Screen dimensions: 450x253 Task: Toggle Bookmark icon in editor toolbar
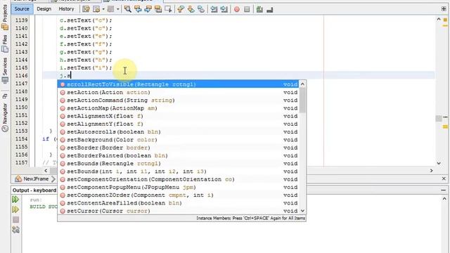pos(201,9)
